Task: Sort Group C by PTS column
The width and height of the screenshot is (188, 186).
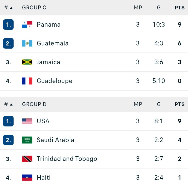Action: (x=180, y=8)
